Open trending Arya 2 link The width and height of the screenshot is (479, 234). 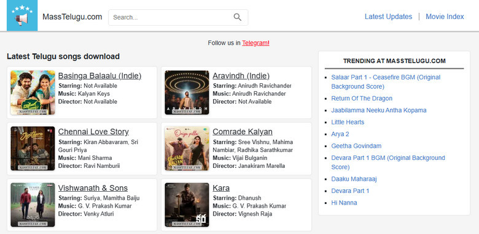pyautogui.click(x=340, y=134)
